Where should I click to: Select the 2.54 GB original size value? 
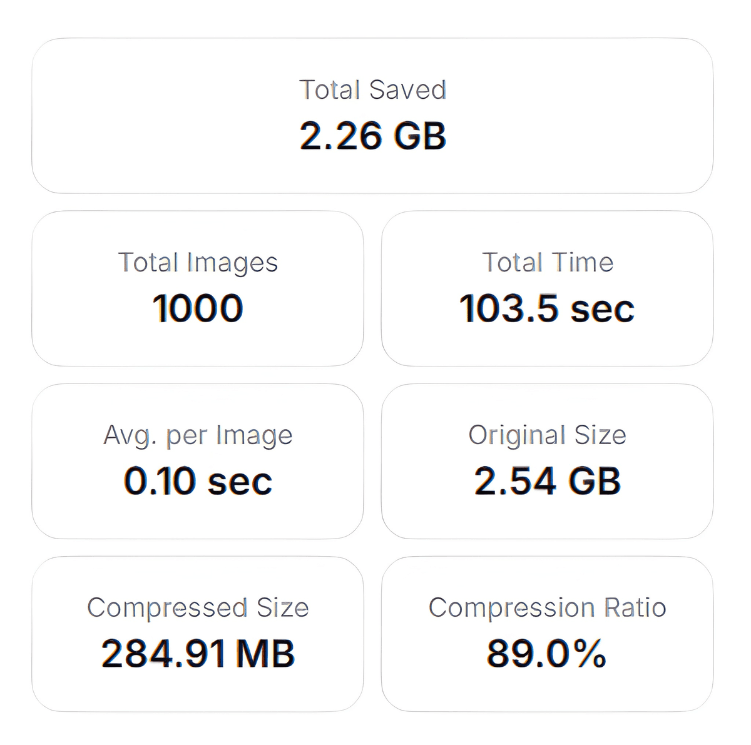pyautogui.click(x=548, y=479)
